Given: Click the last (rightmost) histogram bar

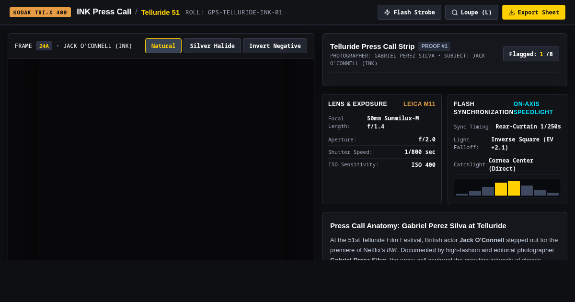Looking at the screenshot, I should click(x=552, y=194).
